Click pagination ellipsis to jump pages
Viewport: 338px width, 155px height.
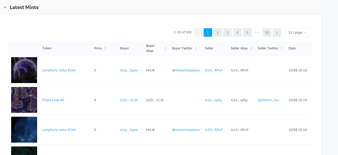[x=257, y=33]
